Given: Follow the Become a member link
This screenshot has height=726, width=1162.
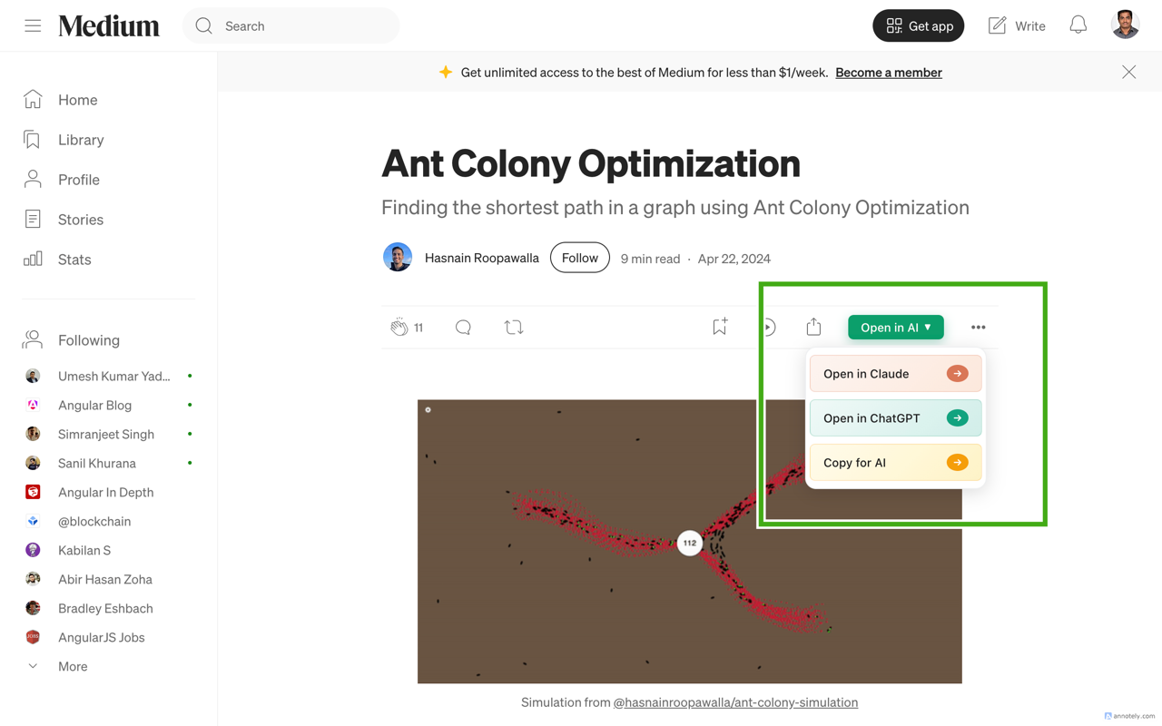Looking at the screenshot, I should (889, 72).
